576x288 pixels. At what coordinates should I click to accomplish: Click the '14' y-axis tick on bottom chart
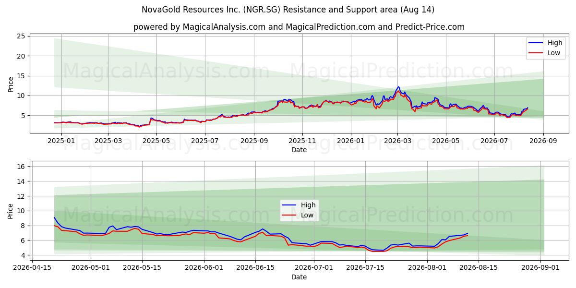coord(21,181)
